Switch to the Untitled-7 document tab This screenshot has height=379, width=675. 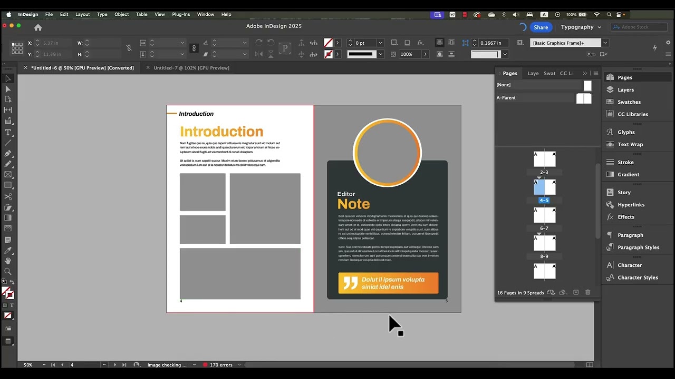pos(191,67)
